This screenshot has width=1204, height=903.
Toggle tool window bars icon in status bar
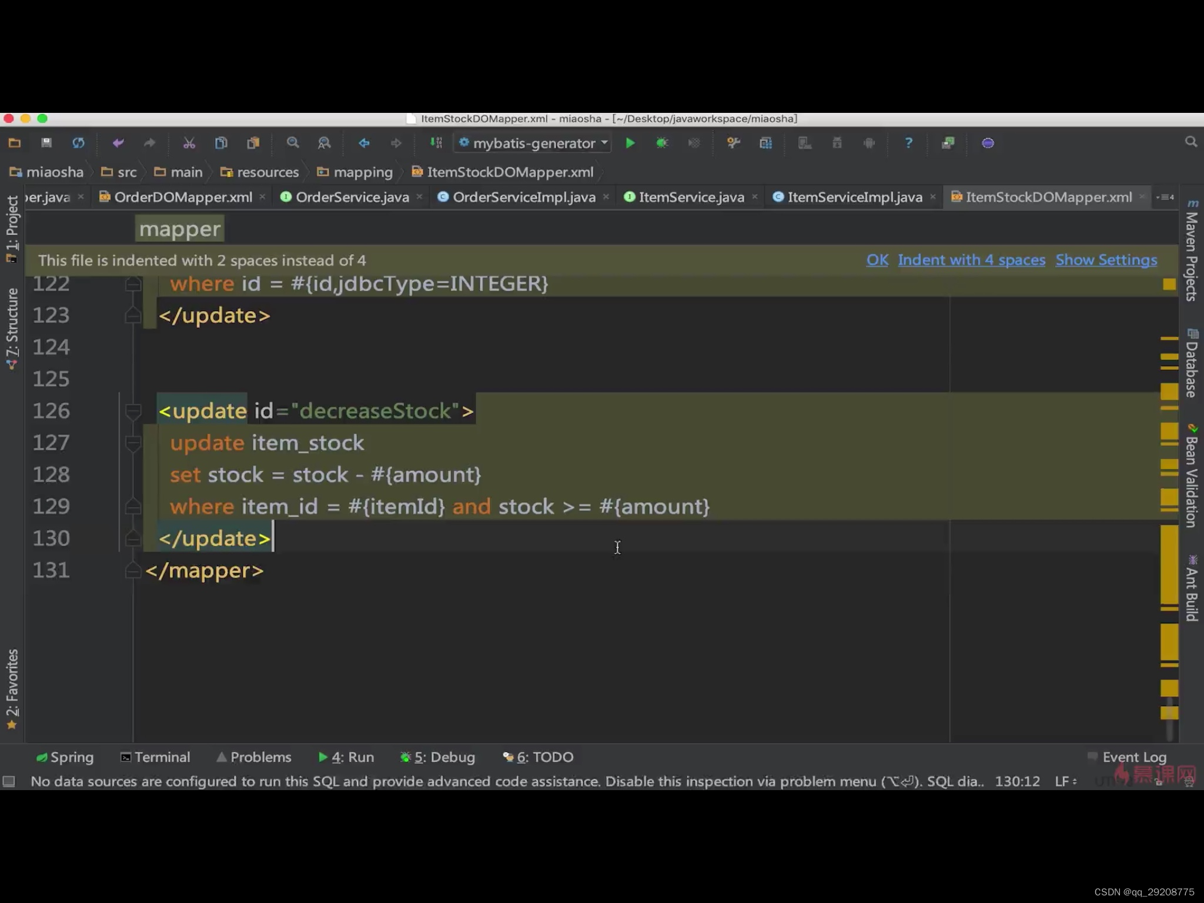point(9,781)
